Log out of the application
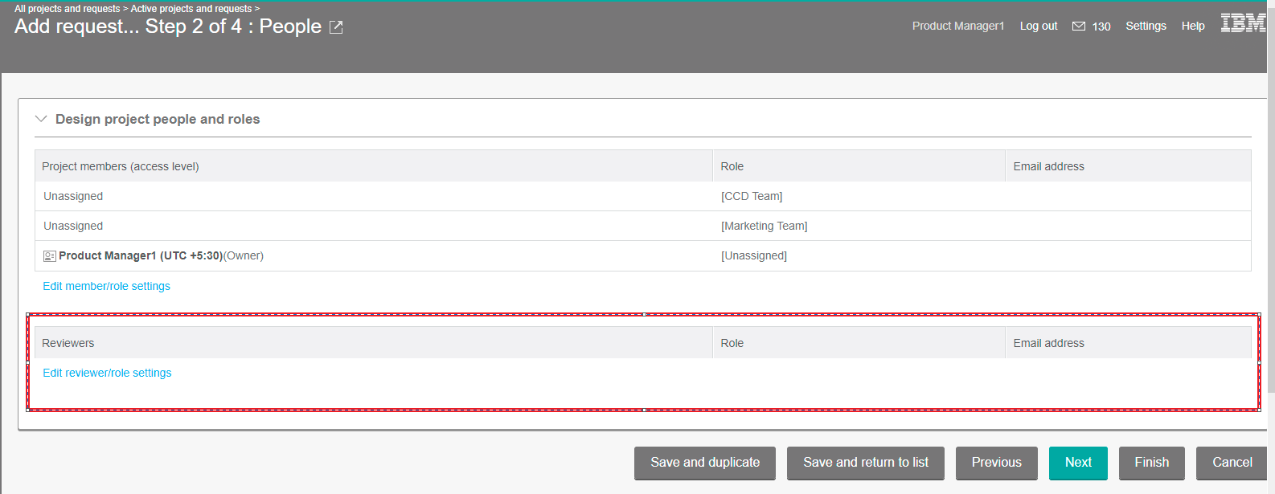The height and width of the screenshot is (494, 1275). [x=1038, y=27]
